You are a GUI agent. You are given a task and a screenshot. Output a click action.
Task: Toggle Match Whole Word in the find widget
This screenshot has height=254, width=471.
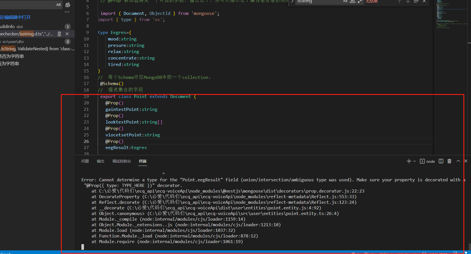click(352, 2)
